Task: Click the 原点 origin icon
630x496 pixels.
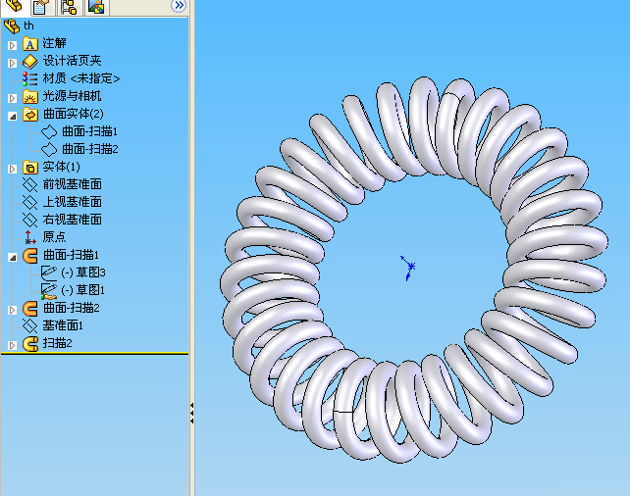Action: (x=30, y=237)
